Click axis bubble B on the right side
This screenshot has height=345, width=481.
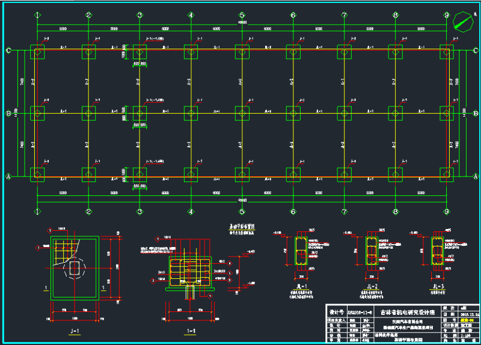[x=476, y=113]
